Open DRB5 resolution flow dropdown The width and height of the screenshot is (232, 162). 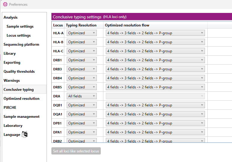(x=155, y=87)
